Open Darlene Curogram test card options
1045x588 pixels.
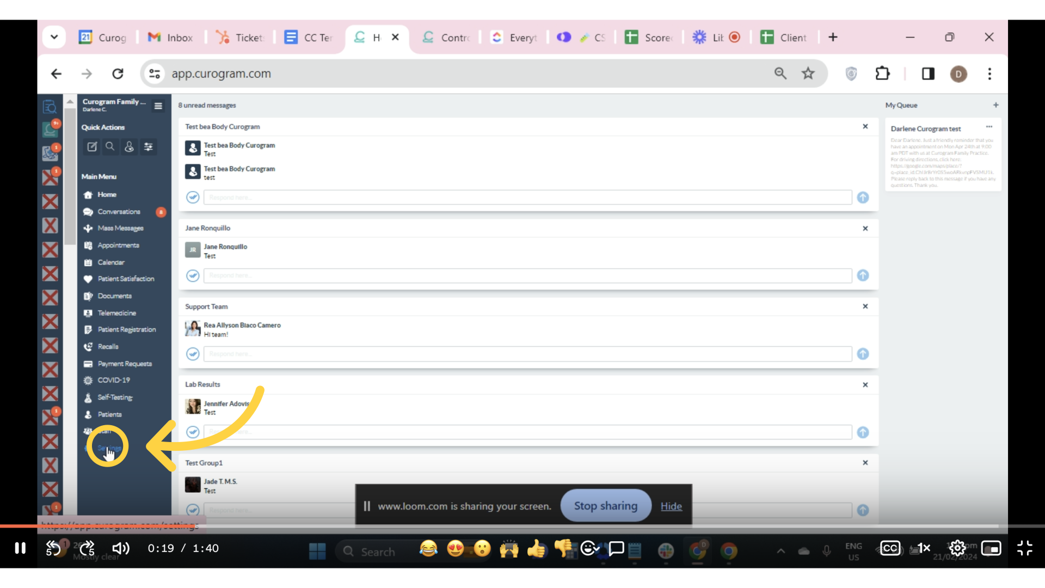pyautogui.click(x=989, y=127)
